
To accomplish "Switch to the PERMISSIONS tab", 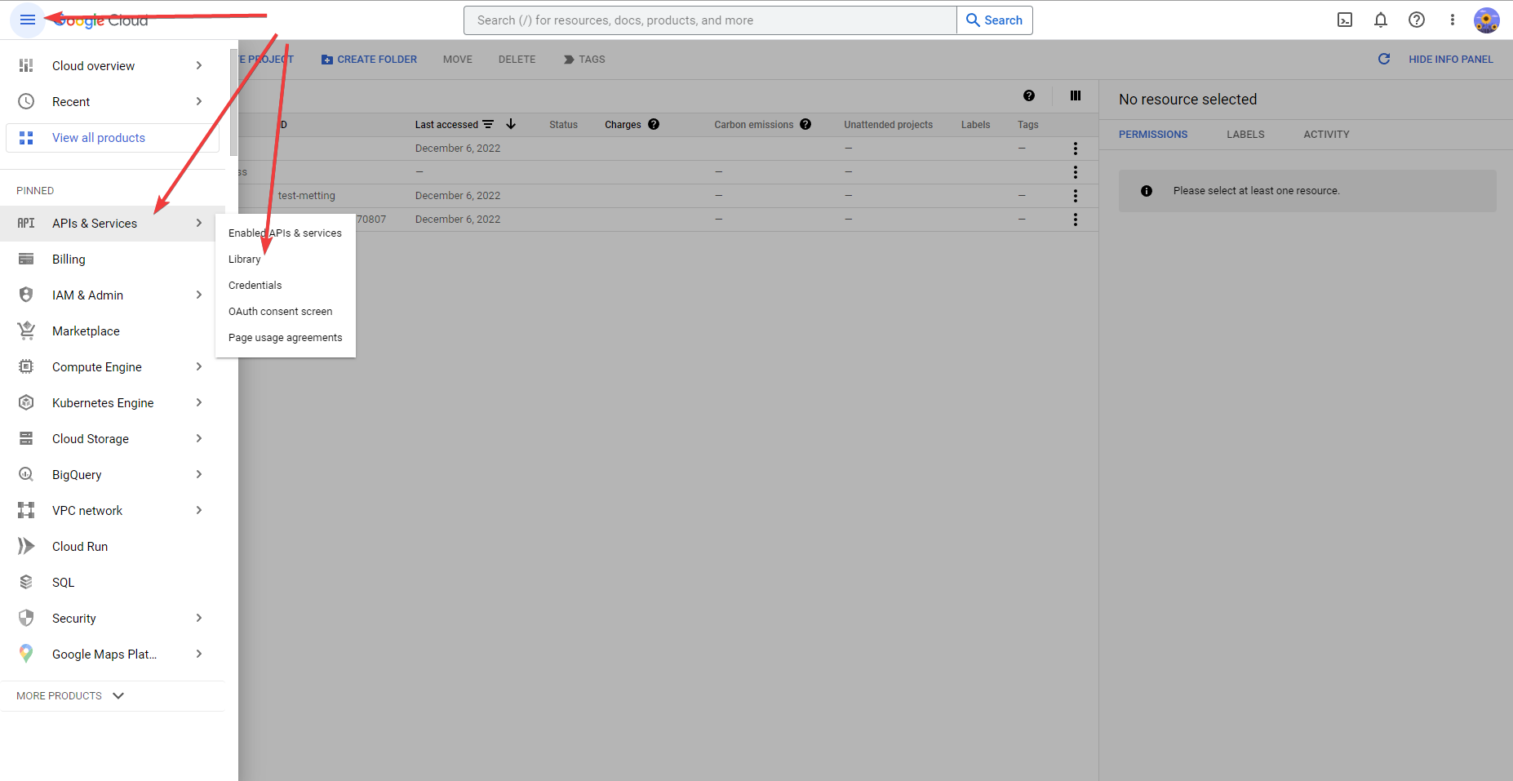I will (1153, 135).
